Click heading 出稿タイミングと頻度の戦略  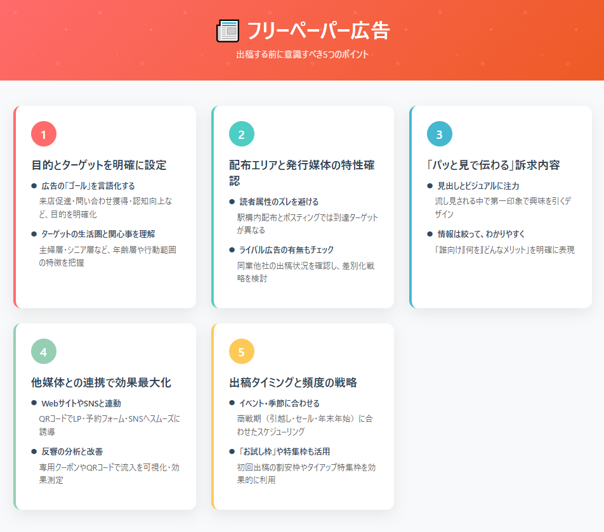click(x=293, y=382)
